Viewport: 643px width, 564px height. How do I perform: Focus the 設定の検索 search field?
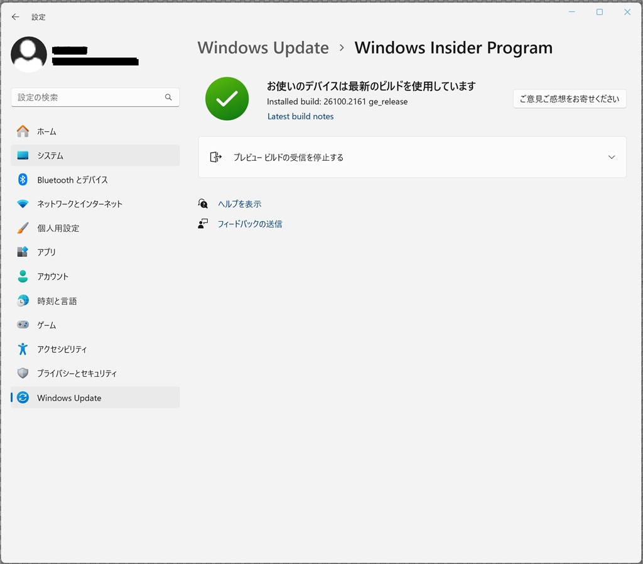point(95,97)
